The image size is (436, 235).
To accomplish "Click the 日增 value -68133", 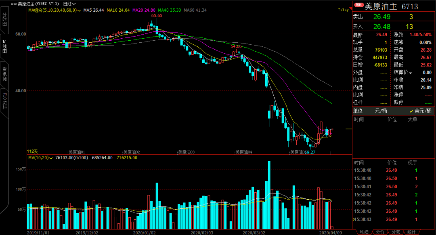I will point(381,65).
